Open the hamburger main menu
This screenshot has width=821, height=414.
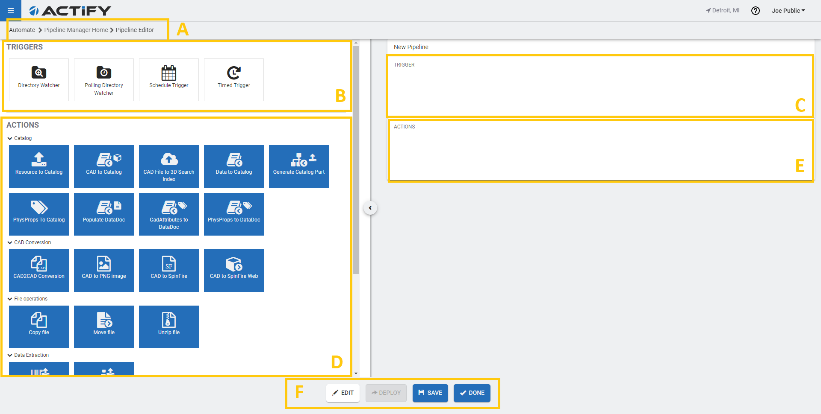click(11, 11)
